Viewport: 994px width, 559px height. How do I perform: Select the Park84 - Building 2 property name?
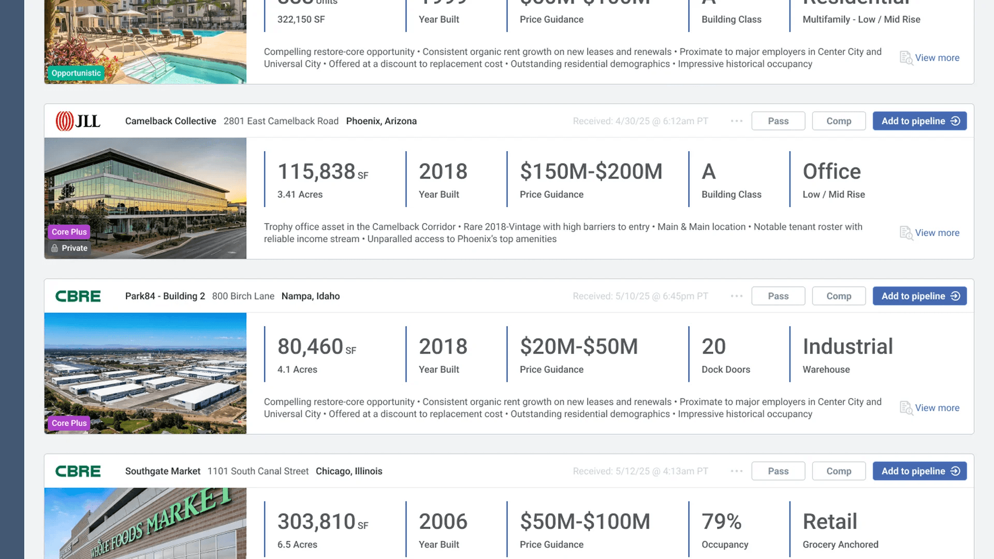165,296
